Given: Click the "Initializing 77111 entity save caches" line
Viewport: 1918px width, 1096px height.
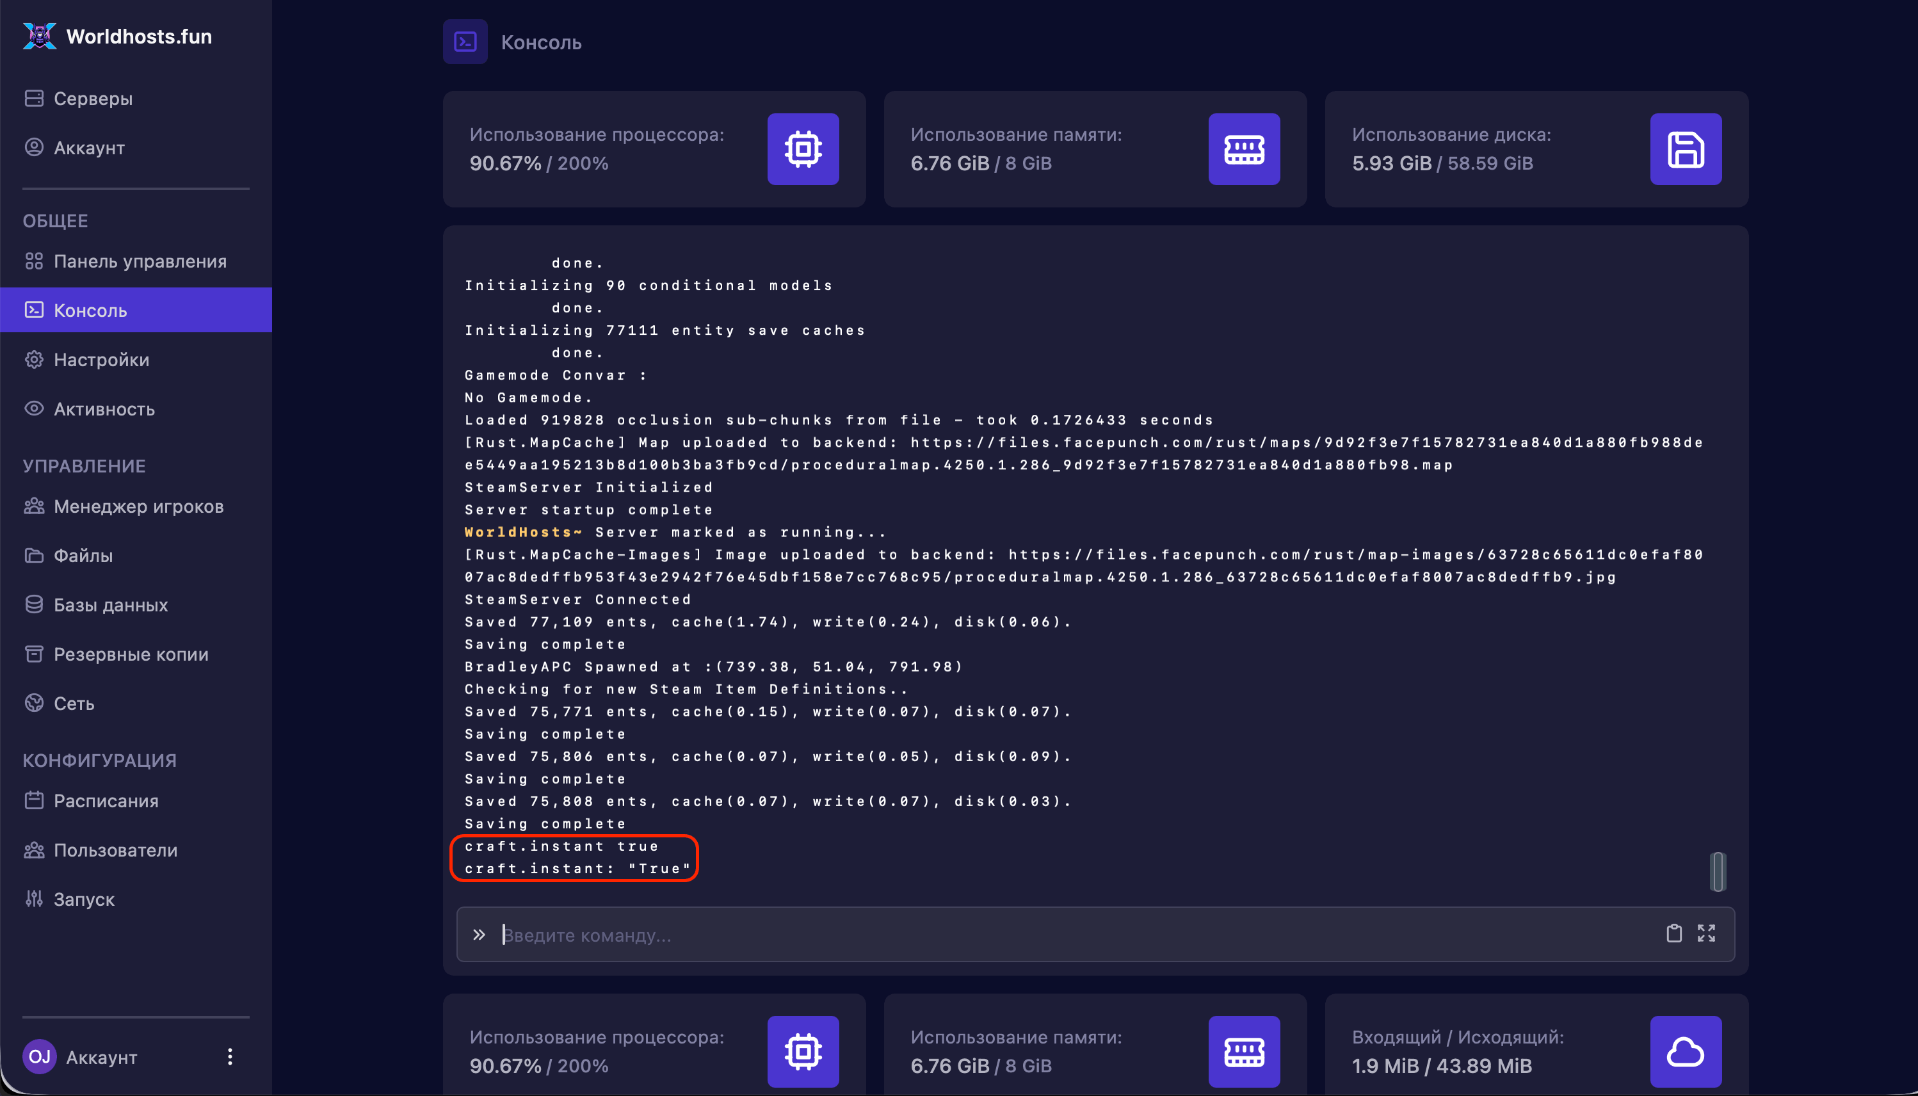Looking at the screenshot, I should pos(665,330).
